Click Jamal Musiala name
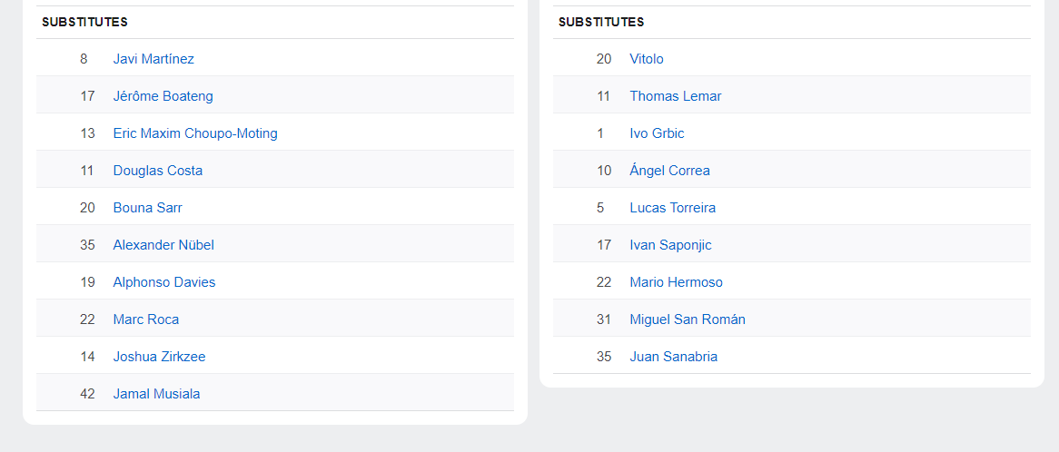Viewport: 1059px width, 452px height. (157, 394)
